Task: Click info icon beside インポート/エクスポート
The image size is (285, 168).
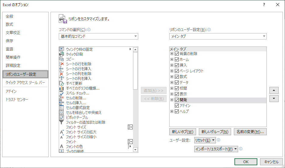Action: 241,149
